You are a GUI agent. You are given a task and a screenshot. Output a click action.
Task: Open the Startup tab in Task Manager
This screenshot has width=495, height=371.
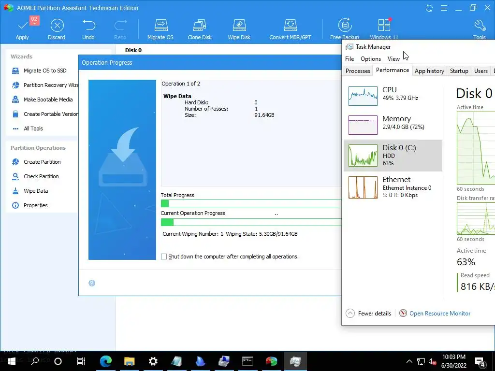pos(459,71)
